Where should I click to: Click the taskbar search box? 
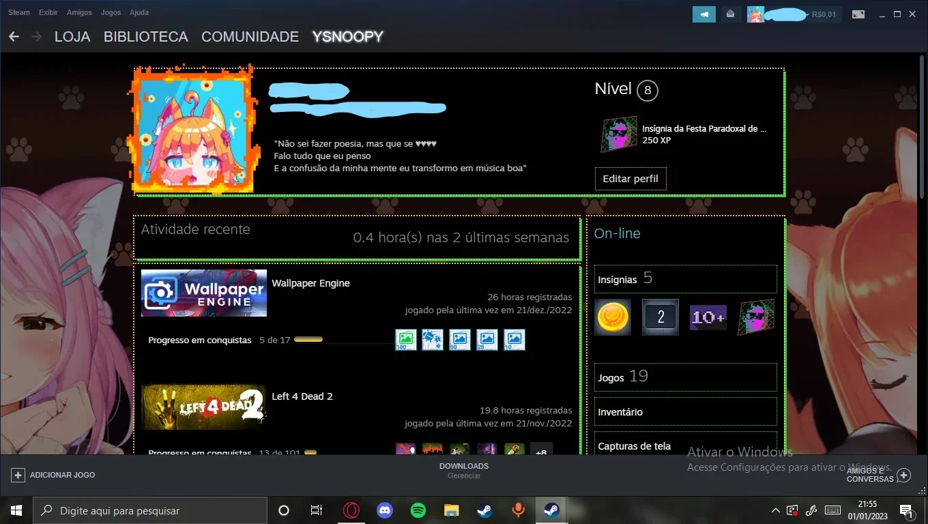[x=150, y=510]
